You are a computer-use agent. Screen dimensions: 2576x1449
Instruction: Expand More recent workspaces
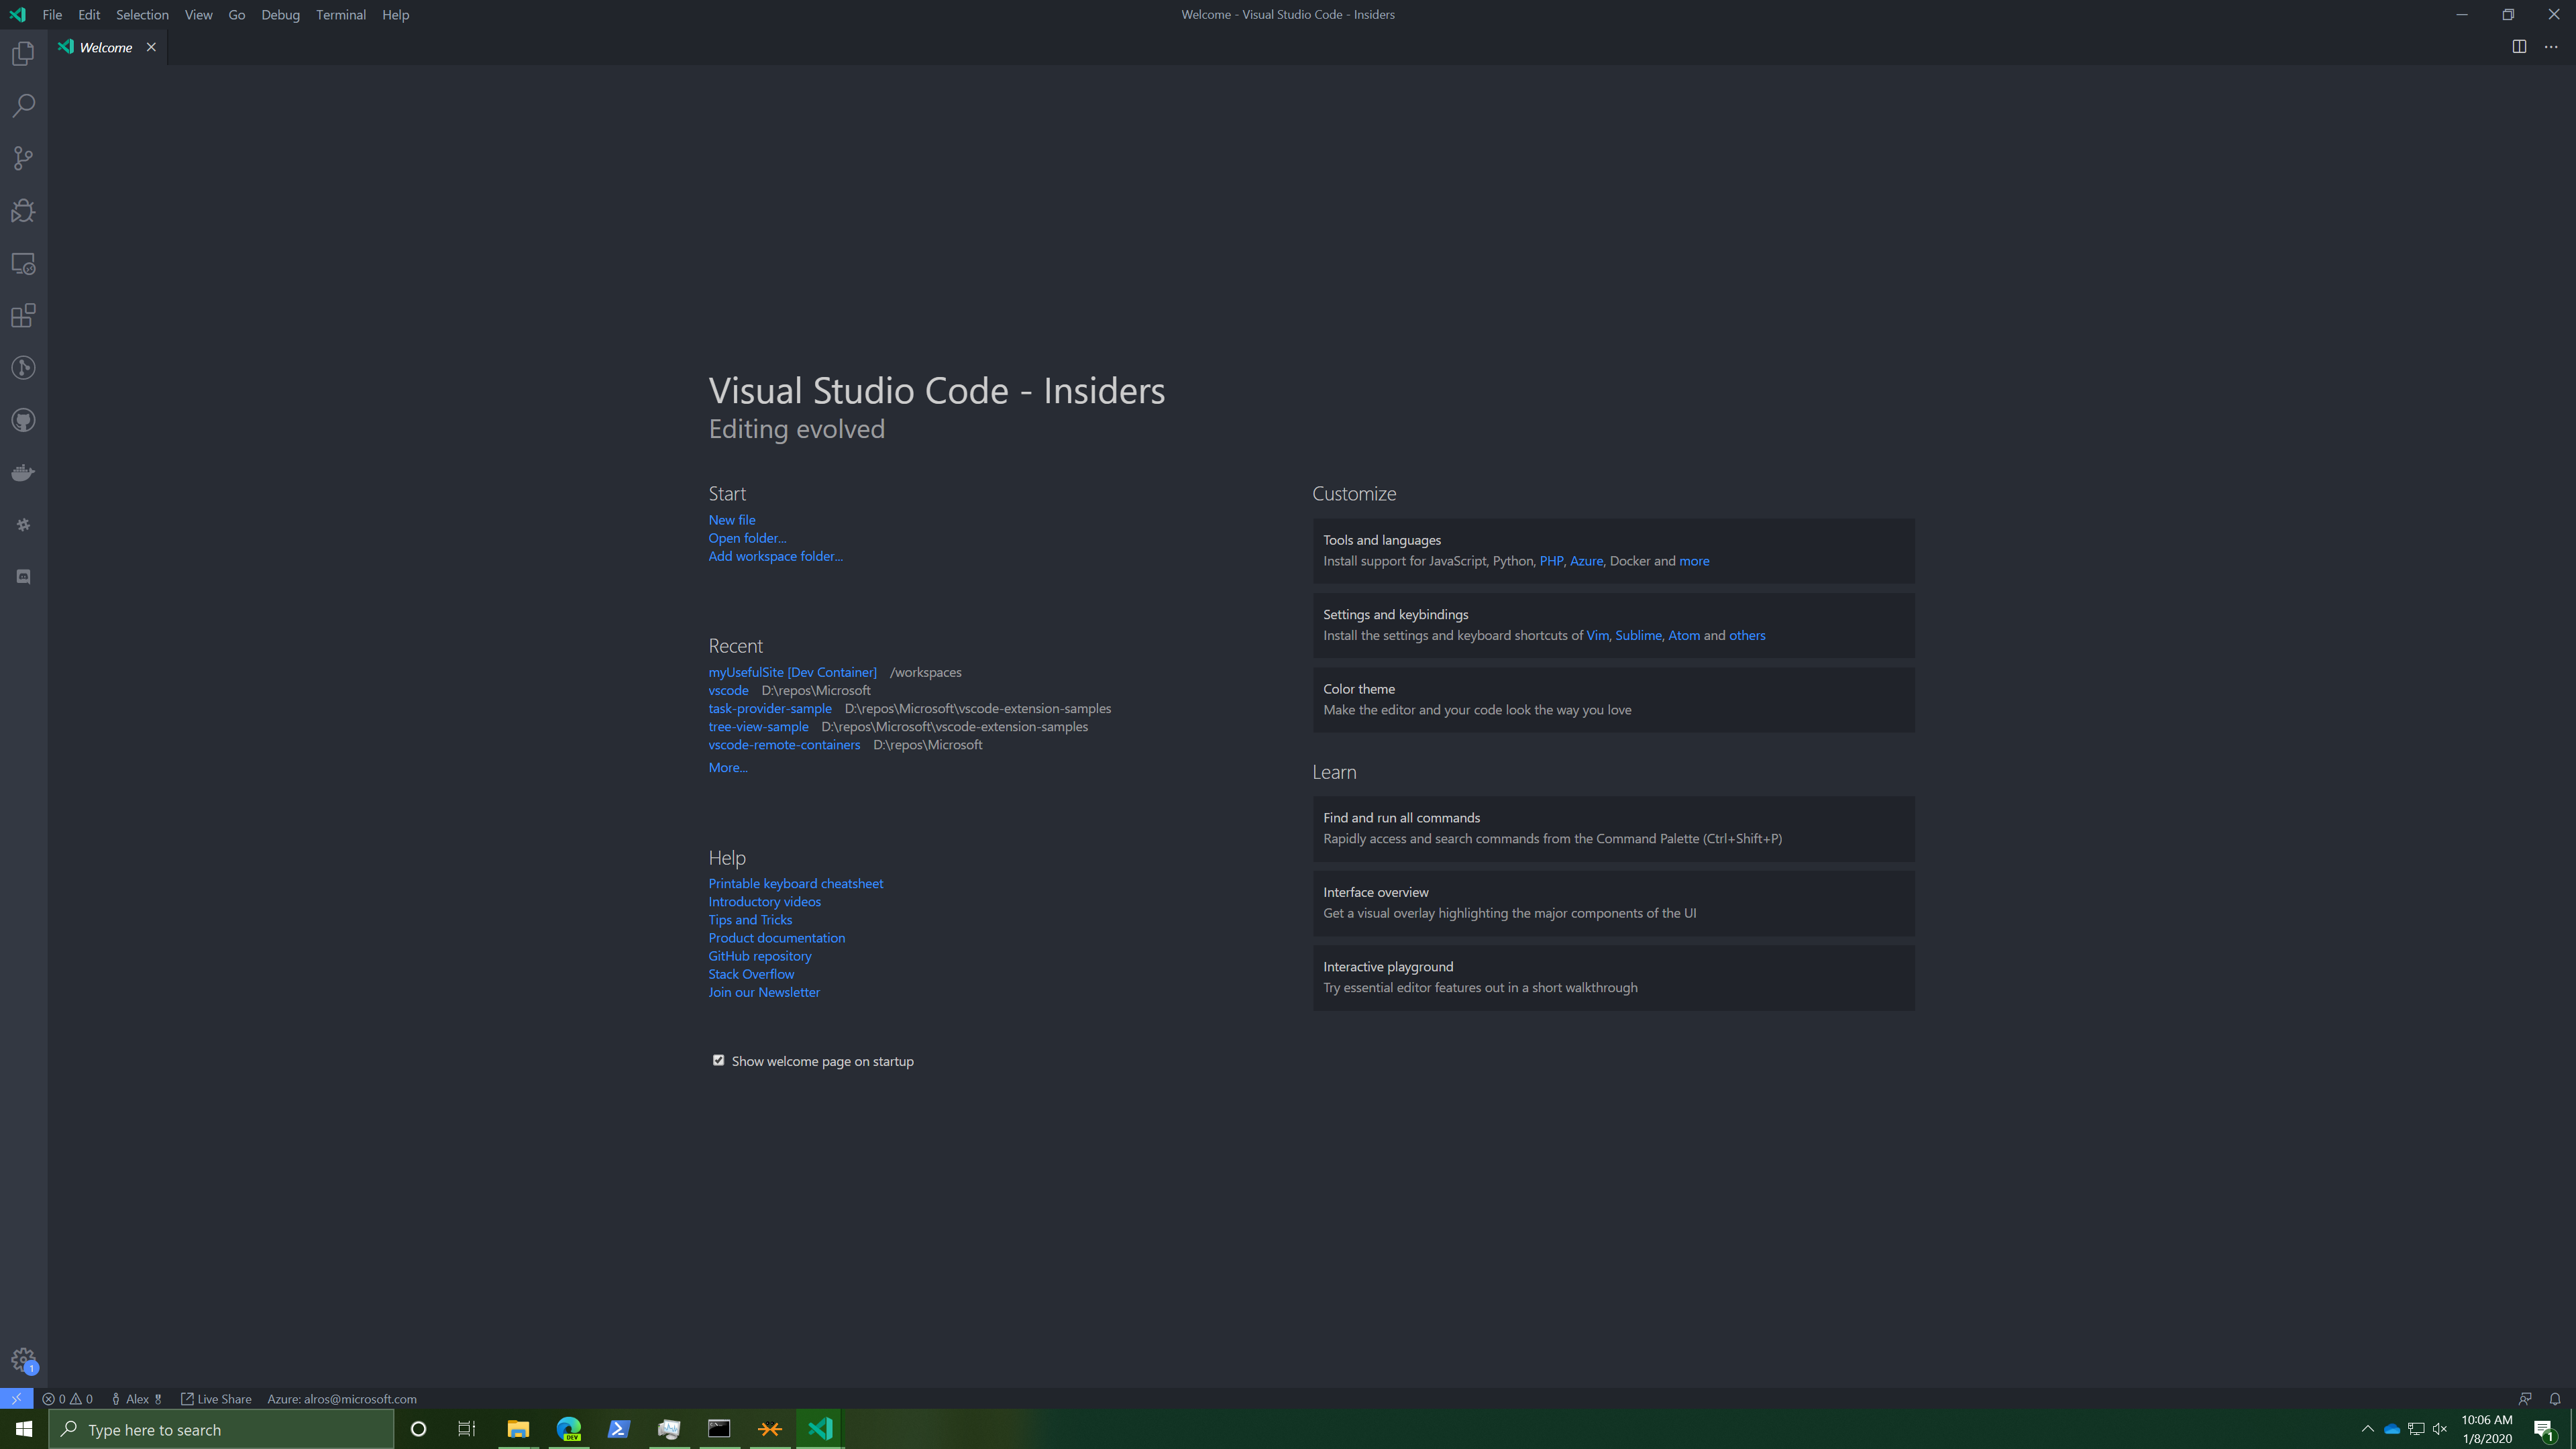(727, 767)
